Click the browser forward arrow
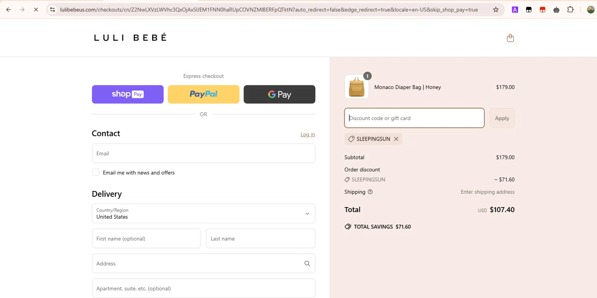 point(22,10)
